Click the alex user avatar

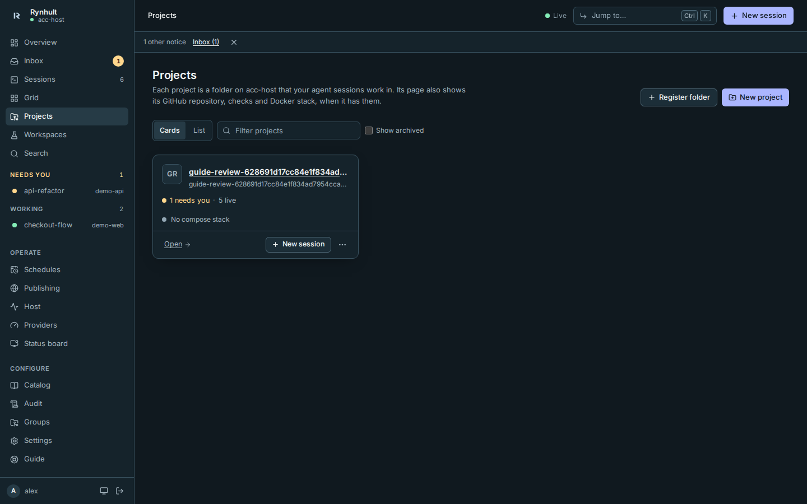click(13, 491)
